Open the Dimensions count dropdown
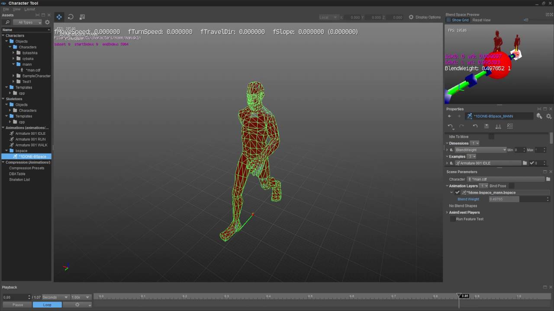Image resolution: width=554 pixels, height=311 pixels. (x=475, y=143)
